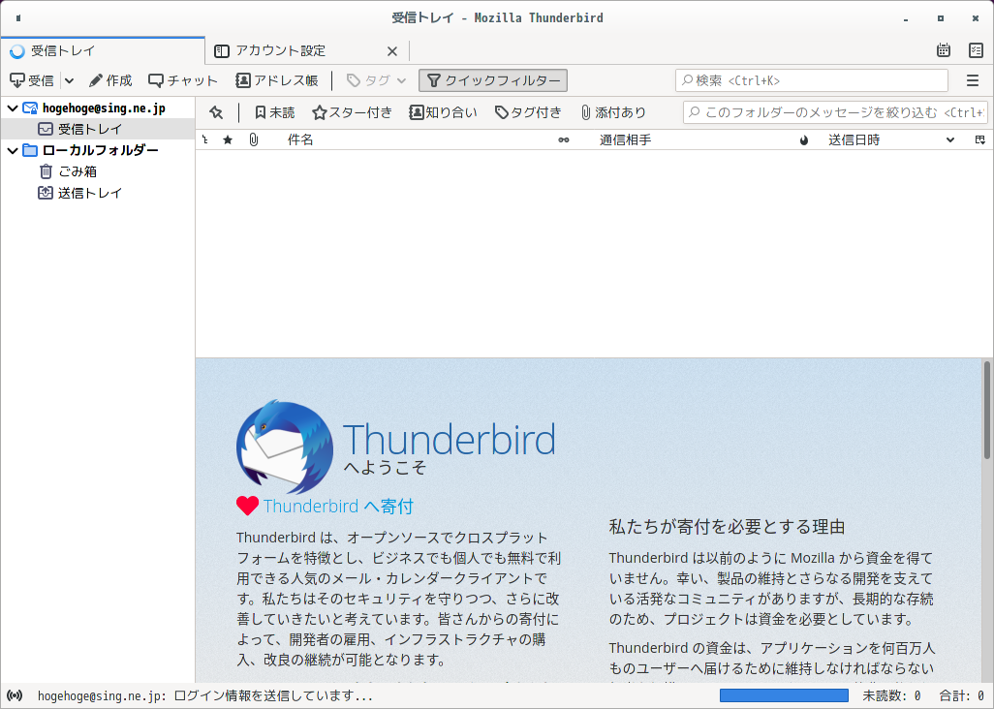
Task: Click the blue progress bar in status bar
Action: 784,695
